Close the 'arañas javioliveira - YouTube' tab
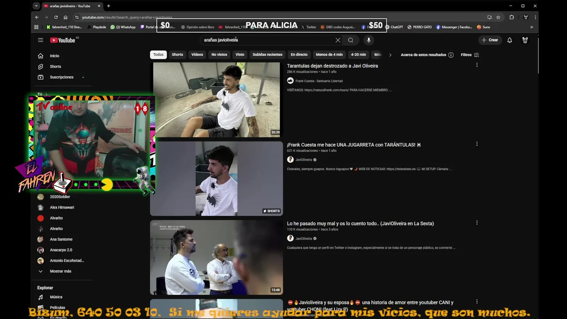 99,6
